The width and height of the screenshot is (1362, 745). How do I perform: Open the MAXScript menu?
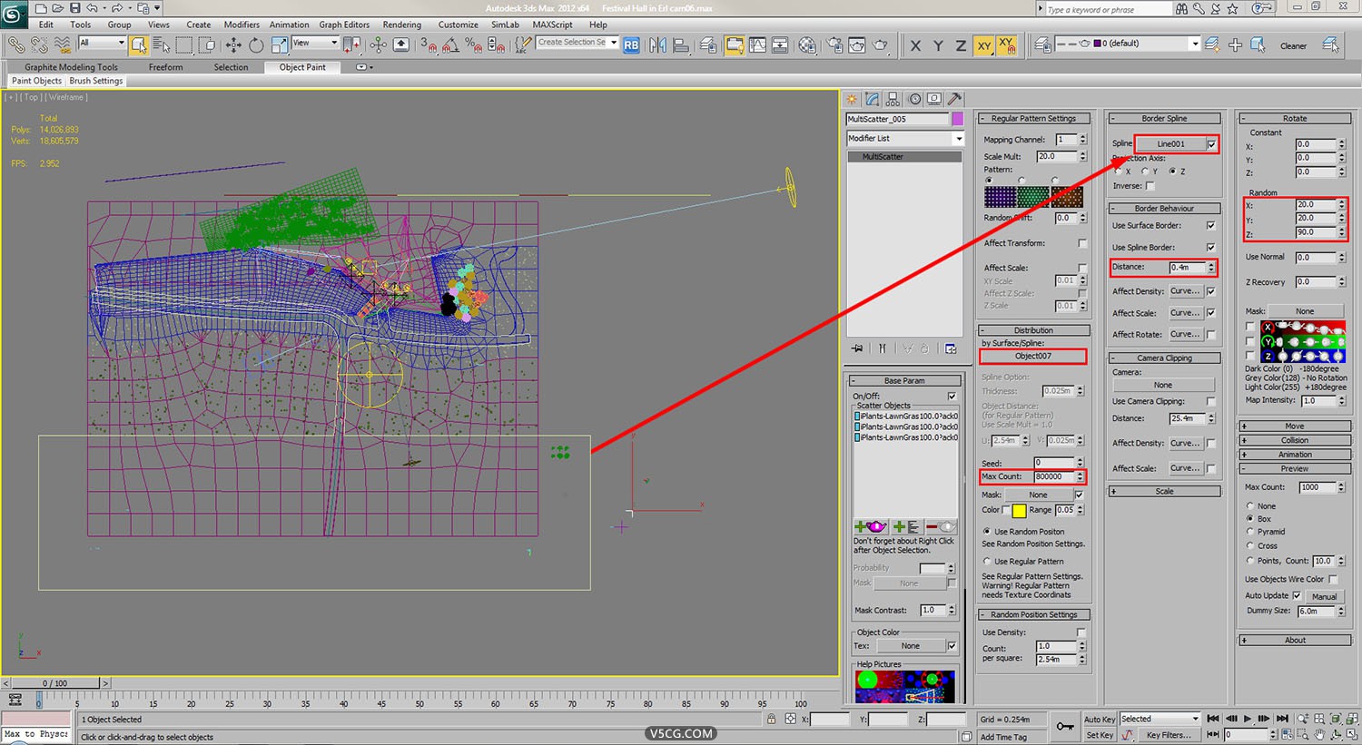552,25
